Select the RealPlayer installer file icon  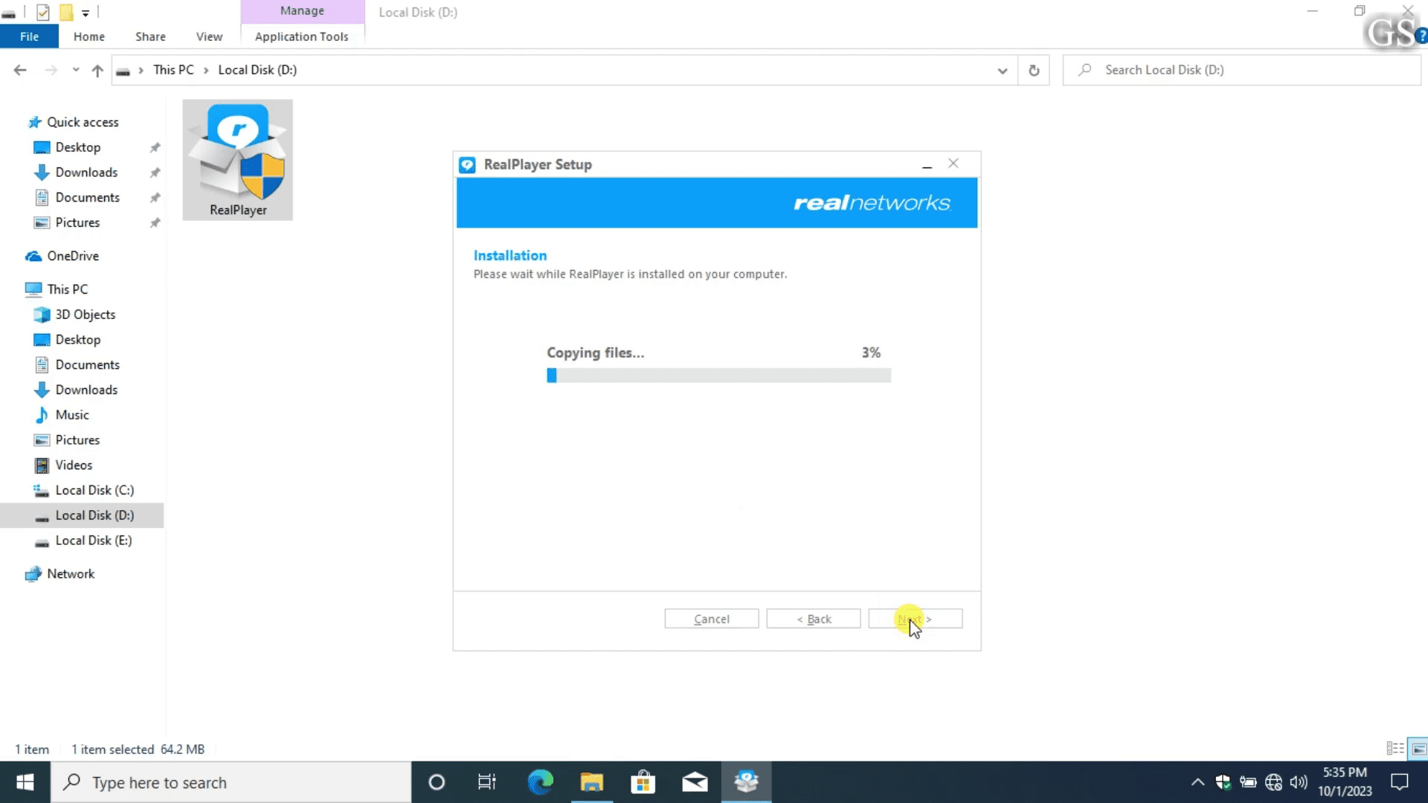point(238,159)
